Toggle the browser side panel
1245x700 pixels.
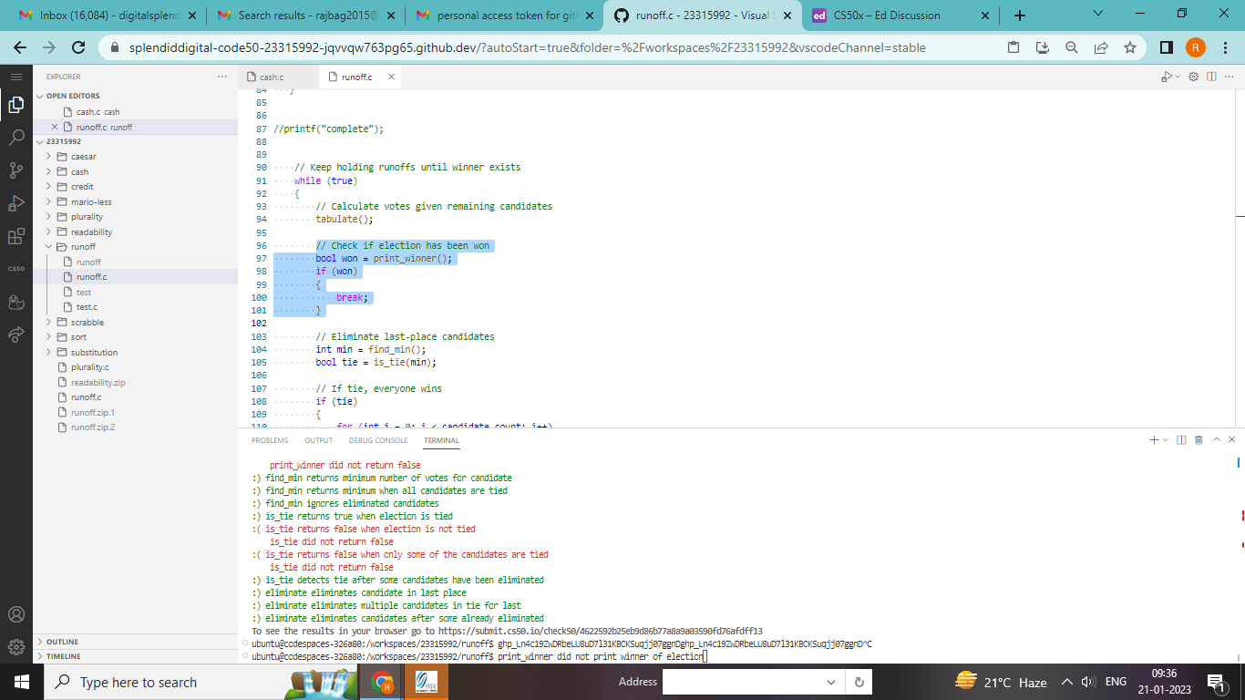[1167, 47]
